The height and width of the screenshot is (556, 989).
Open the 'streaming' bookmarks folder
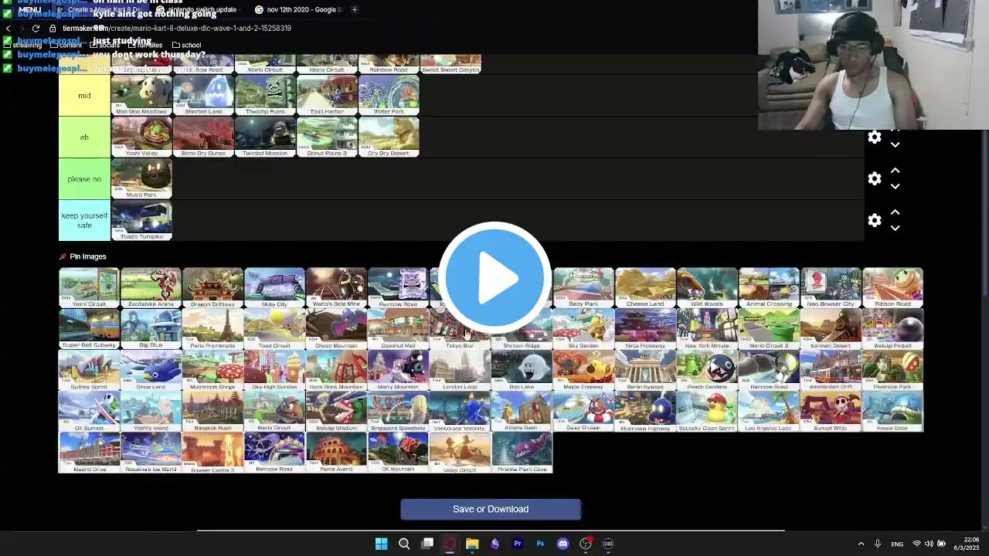tap(22, 45)
